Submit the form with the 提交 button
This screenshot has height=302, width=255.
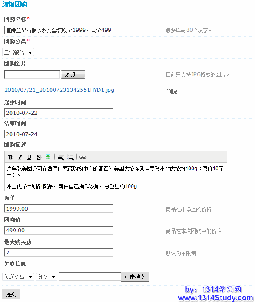(x=11, y=294)
